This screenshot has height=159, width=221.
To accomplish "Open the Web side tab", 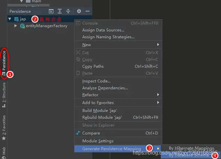I will [x=4, y=152].
